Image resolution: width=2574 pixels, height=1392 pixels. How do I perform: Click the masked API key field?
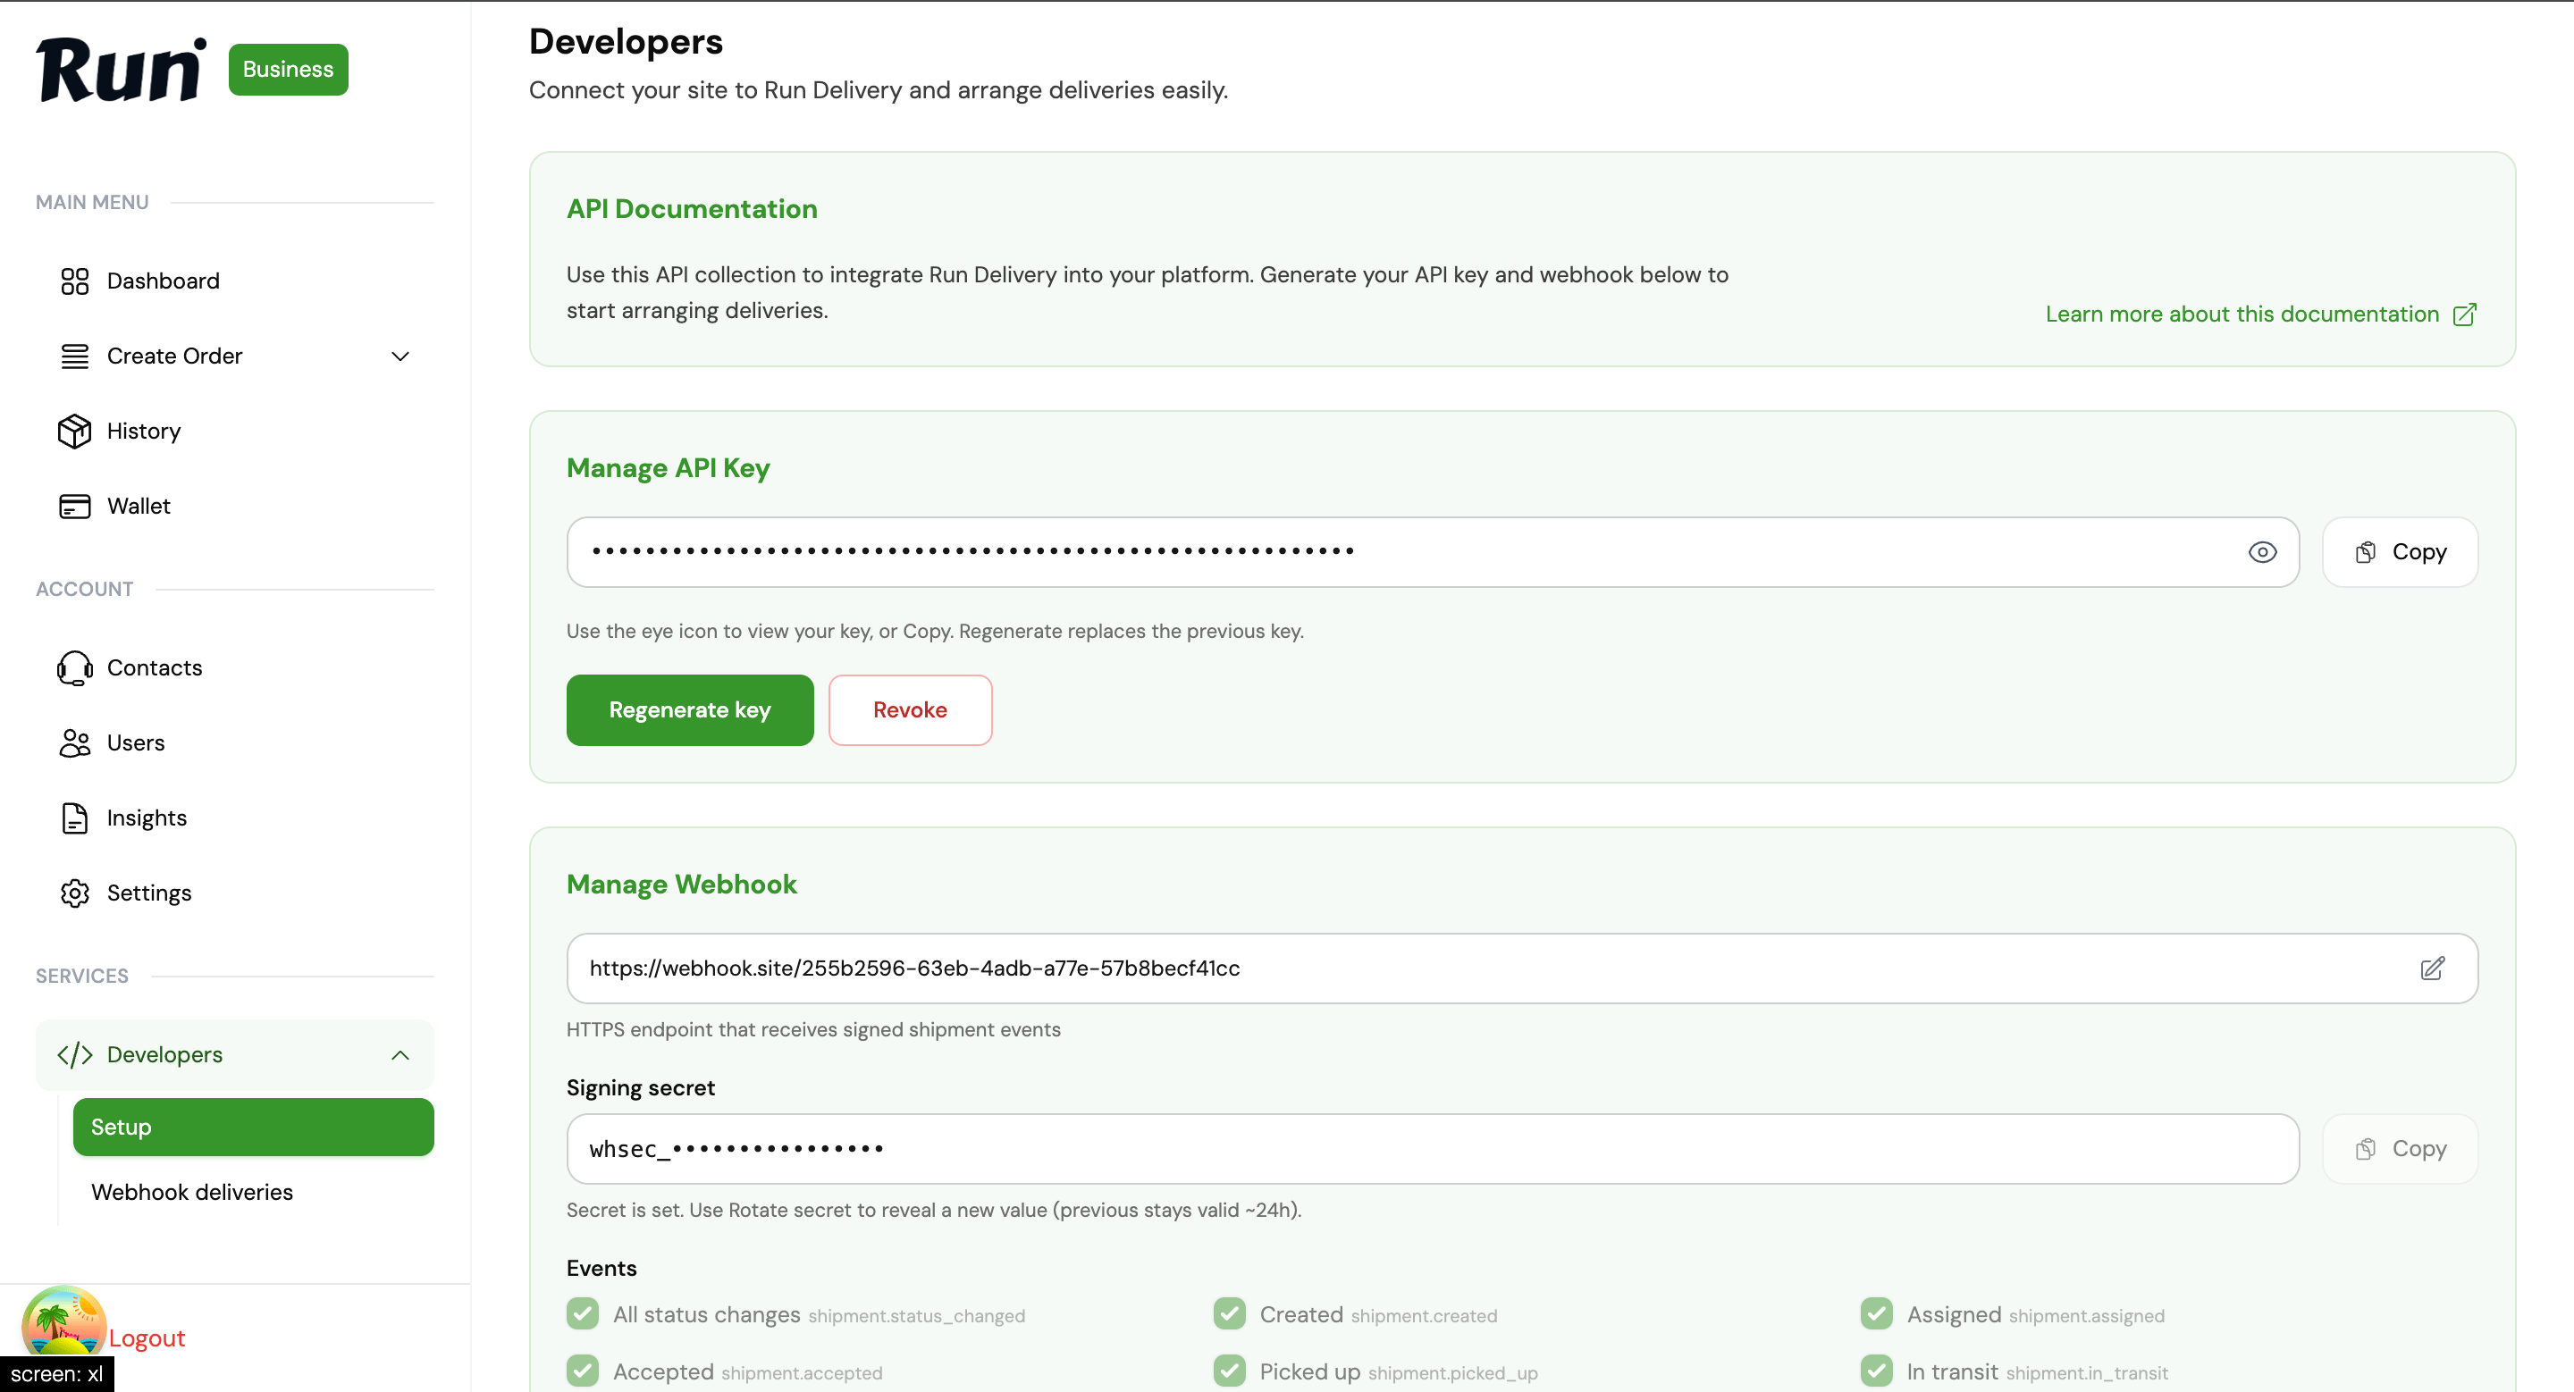click(1433, 552)
